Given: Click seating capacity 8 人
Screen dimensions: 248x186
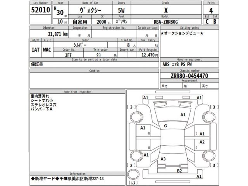Looking at the screenshot, I should coord(131,45).
